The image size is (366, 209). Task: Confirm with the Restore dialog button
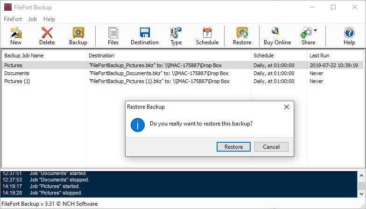point(233,146)
